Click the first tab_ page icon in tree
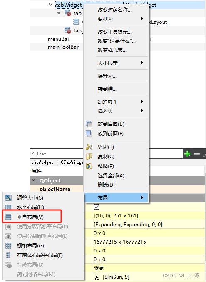The height and width of the screenshot is (282, 206). point(68,13)
